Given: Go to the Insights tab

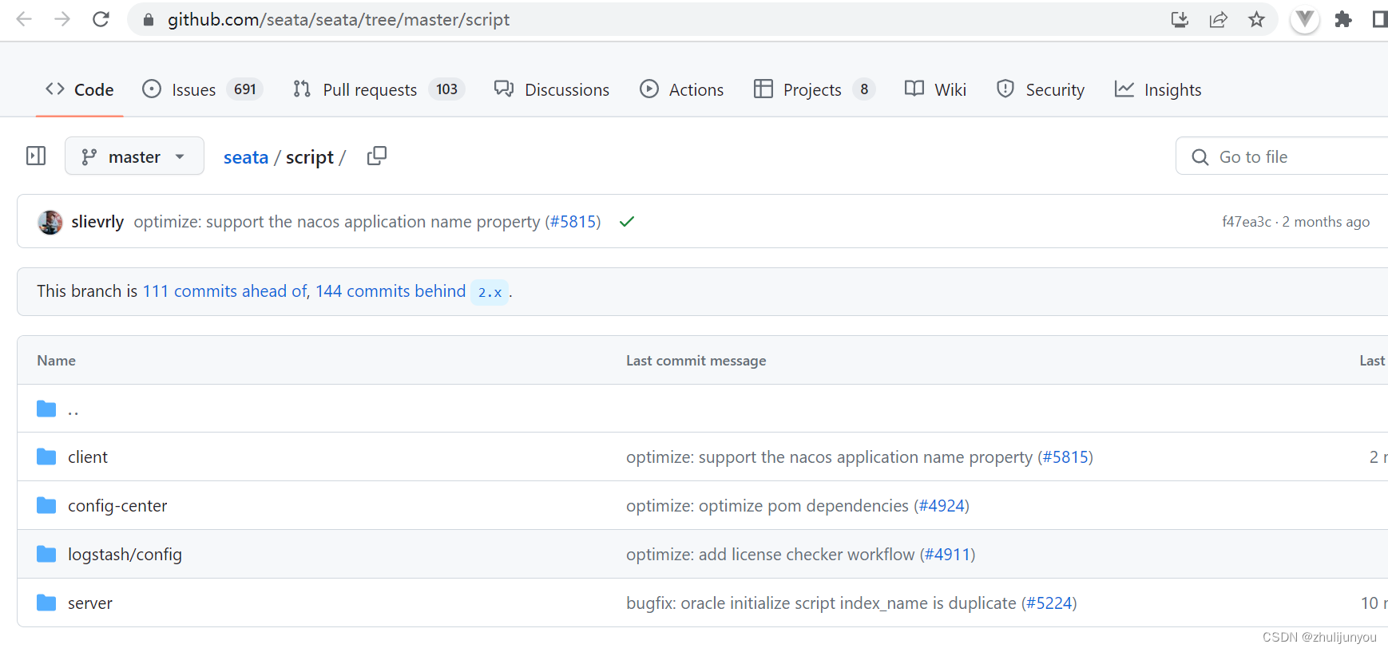Looking at the screenshot, I should pyautogui.click(x=1172, y=89).
